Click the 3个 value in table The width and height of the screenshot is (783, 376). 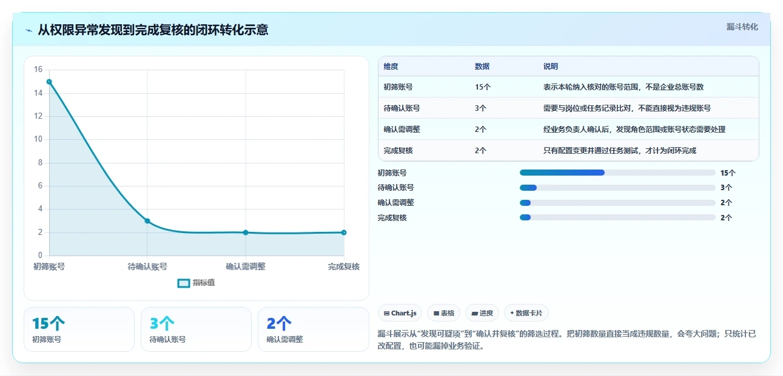(x=481, y=108)
